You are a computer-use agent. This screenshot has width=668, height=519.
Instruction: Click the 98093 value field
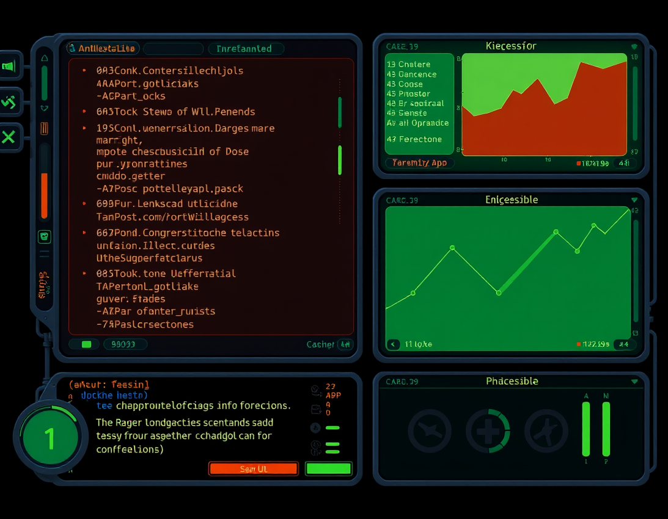click(125, 344)
